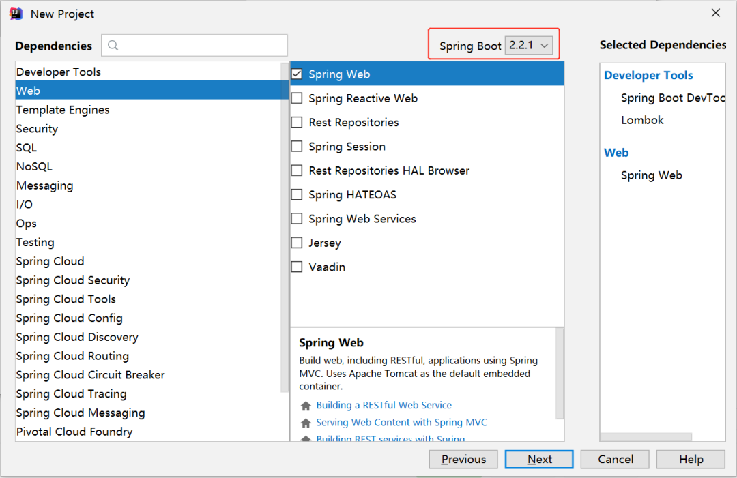Image resolution: width=737 pixels, height=478 pixels.
Task: Click the category list vertical scrollbar
Action: click(x=285, y=228)
